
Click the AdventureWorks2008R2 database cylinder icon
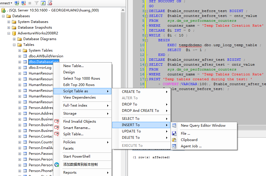coord(14,33)
